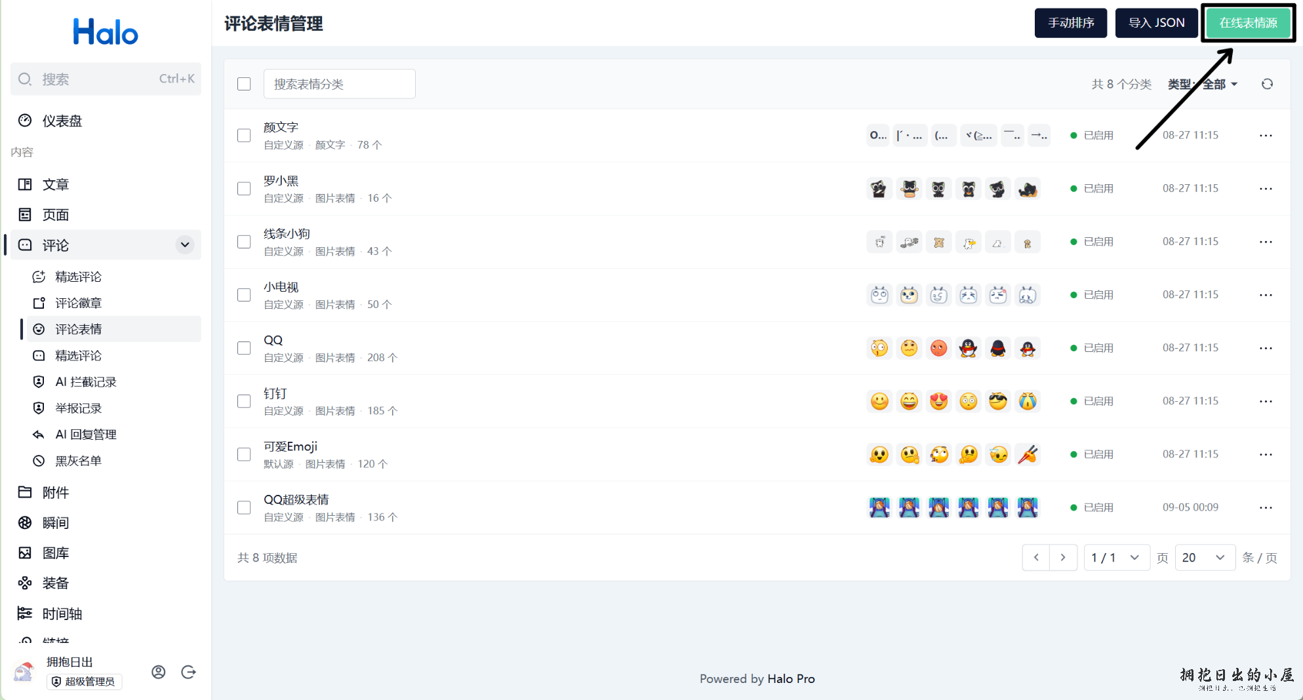This screenshot has height=700, width=1303.
Task: Check the QQ row checkbox
Action: (244, 348)
